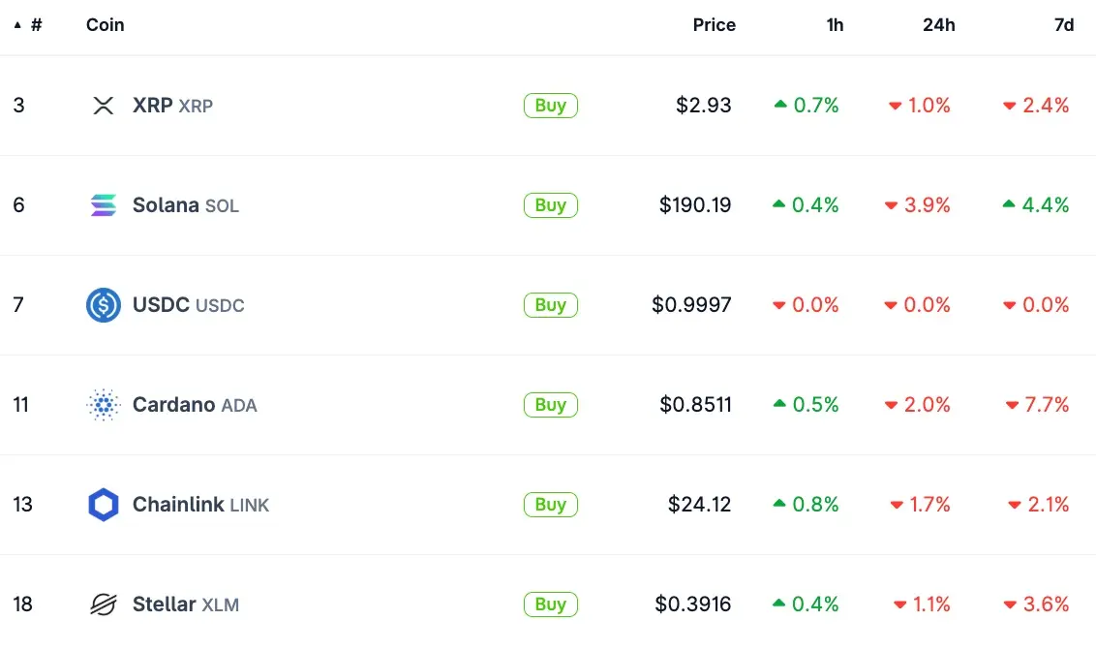Sort by 24h change column
The width and height of the screenshot is (1096, 651).
click(939, 25)
